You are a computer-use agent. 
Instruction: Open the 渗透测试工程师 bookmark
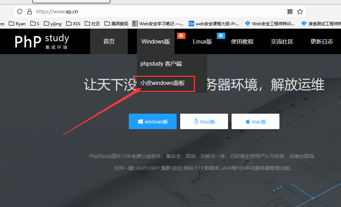(321, 24)
